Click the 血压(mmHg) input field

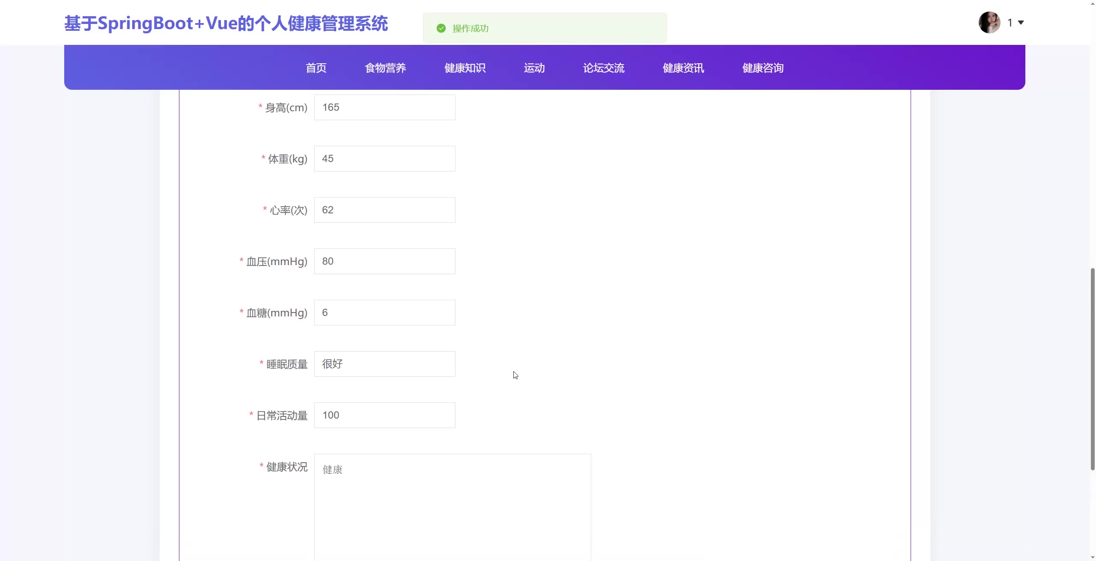click(384, 261)
